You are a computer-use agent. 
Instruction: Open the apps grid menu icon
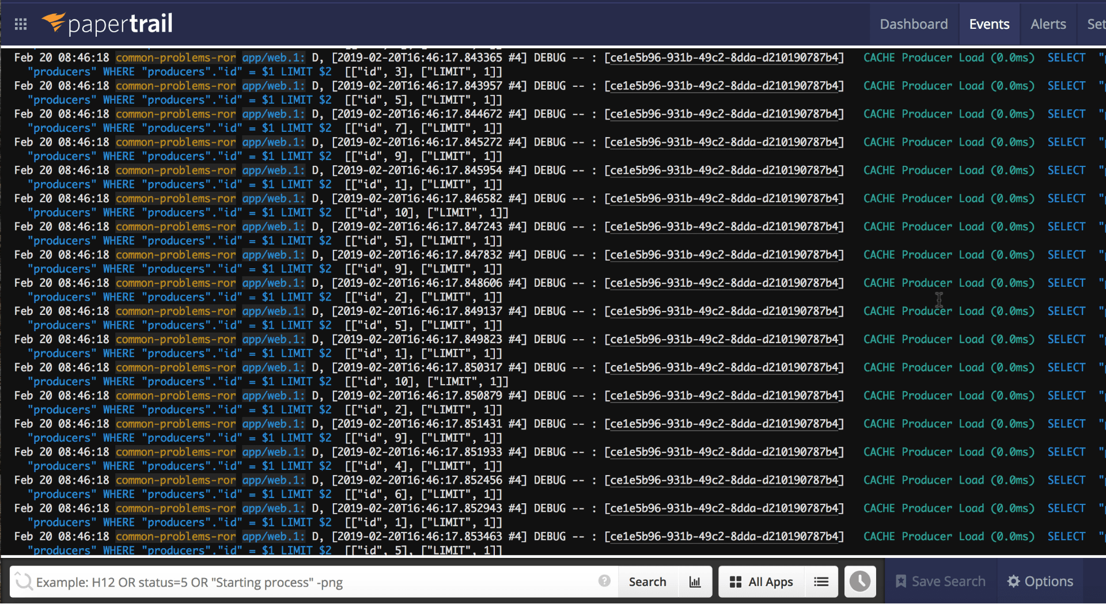click(x=21, y=24)
